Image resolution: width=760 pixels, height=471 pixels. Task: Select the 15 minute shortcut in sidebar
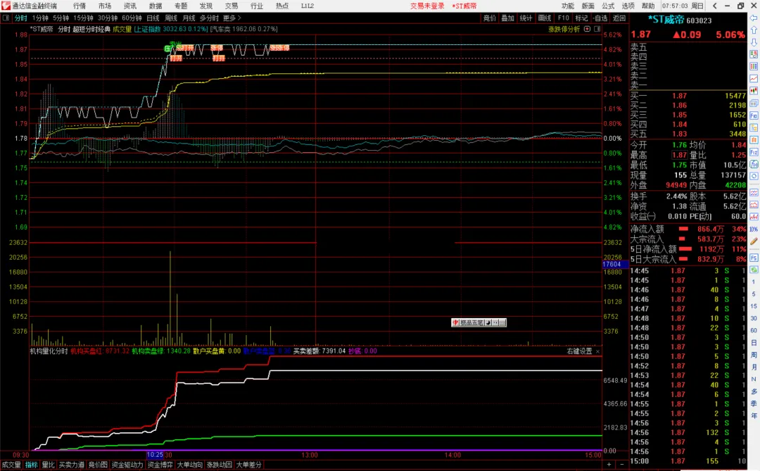click(754, 306)
